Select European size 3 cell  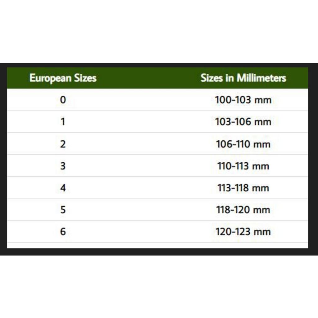[63, 166]
